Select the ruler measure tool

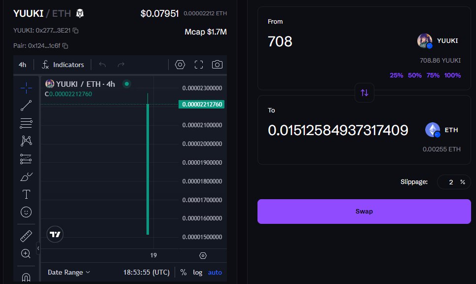click(x=26, y=236)
